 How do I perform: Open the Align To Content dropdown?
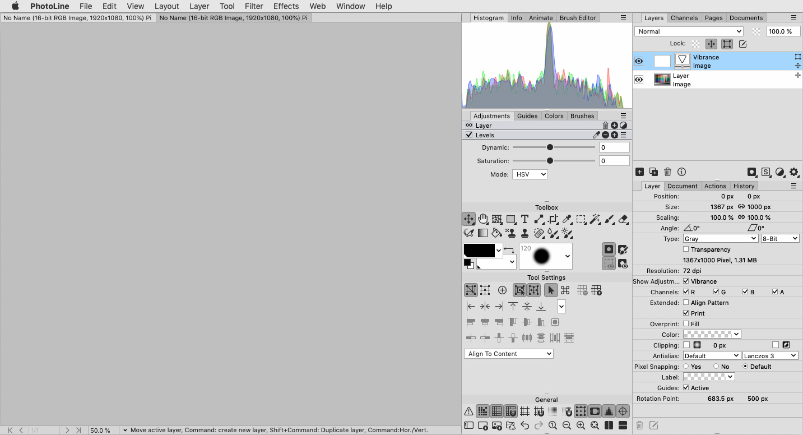pos(509,354)
